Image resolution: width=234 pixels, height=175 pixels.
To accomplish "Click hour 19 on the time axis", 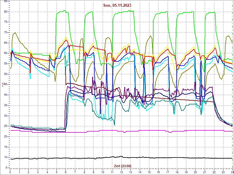I will 186,172.
